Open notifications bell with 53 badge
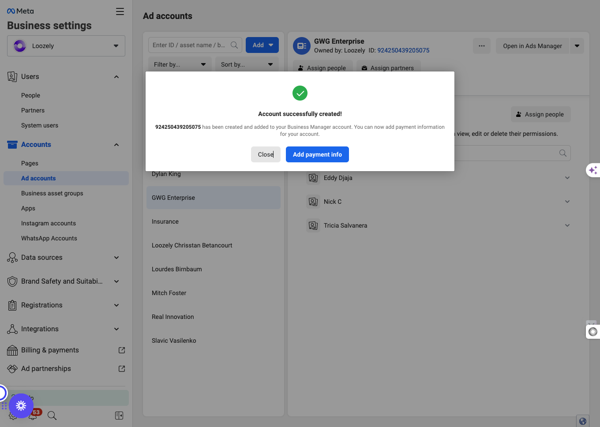This screenshot has height=427, width=600. tap(34, 415)
